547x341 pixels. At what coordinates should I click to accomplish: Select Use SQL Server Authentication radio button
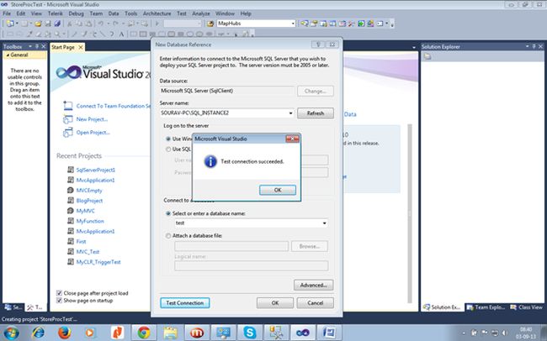pyautogui.click(x=168, y=149)
